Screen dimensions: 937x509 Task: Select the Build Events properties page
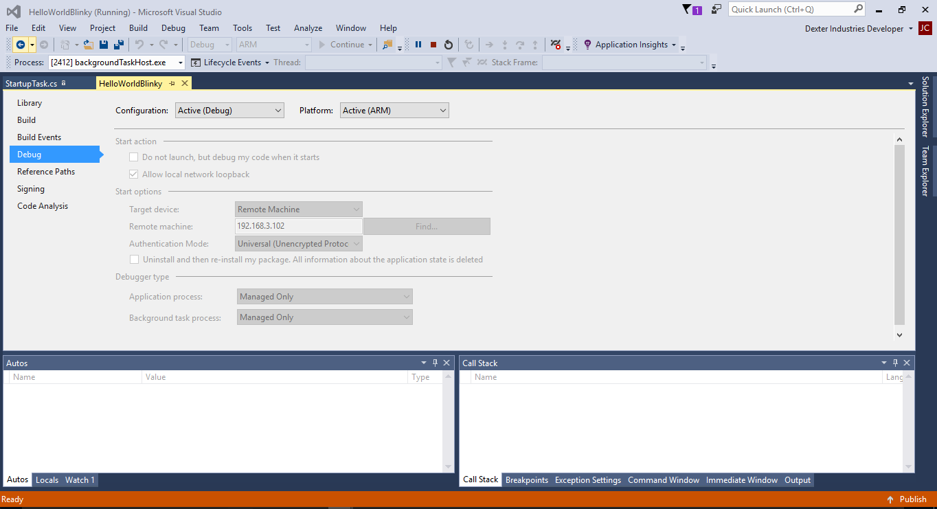pyautogui.click(x=39, y=137)
